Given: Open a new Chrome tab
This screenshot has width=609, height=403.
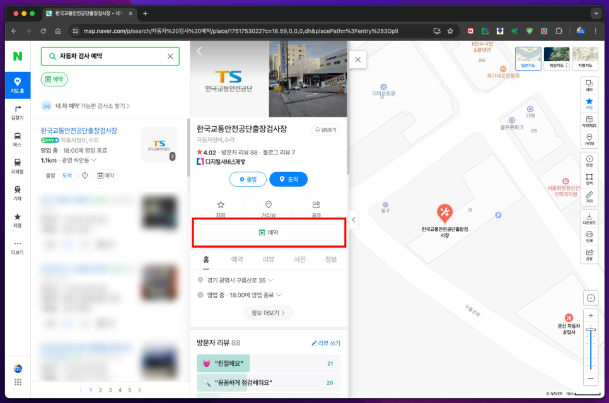Looking at the screenshot, I should tap(145, 14).
